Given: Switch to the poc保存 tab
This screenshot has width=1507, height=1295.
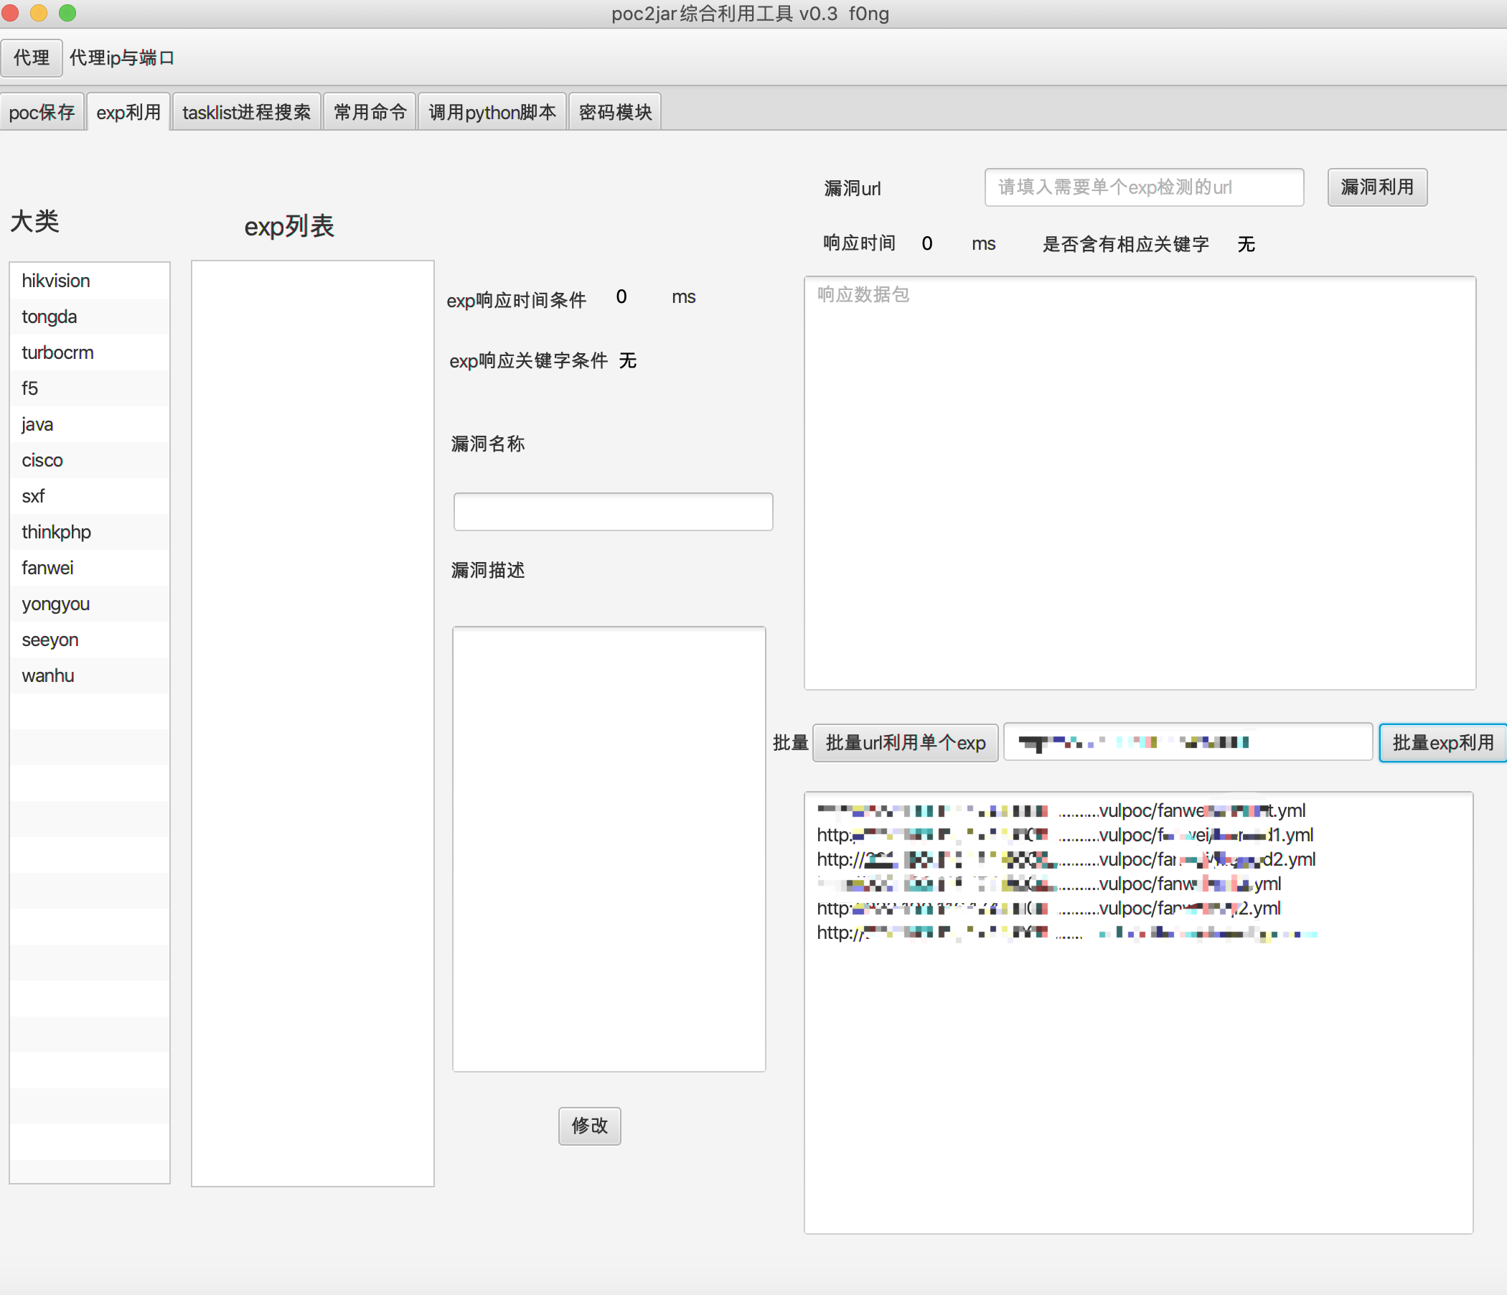Looking at the screenshot, I should (x=42, y=112).
